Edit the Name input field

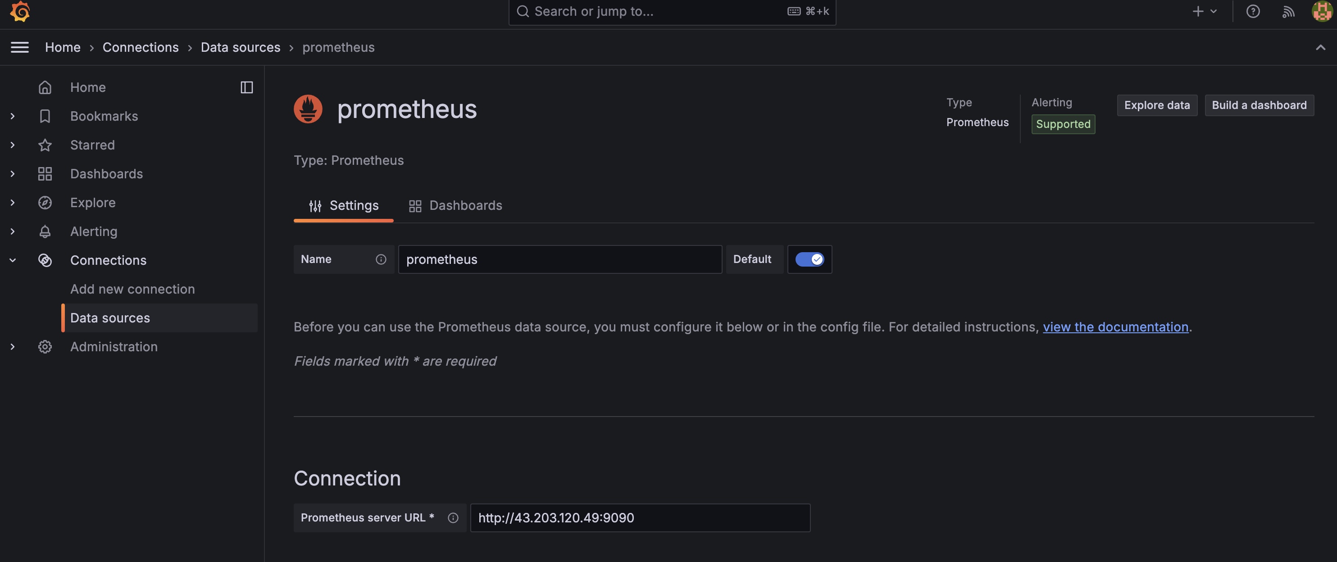coord(559,259)
